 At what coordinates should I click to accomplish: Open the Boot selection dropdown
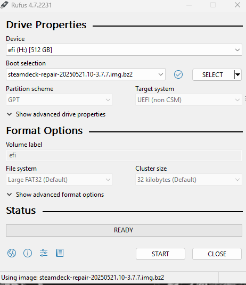[x=86, y=74]
